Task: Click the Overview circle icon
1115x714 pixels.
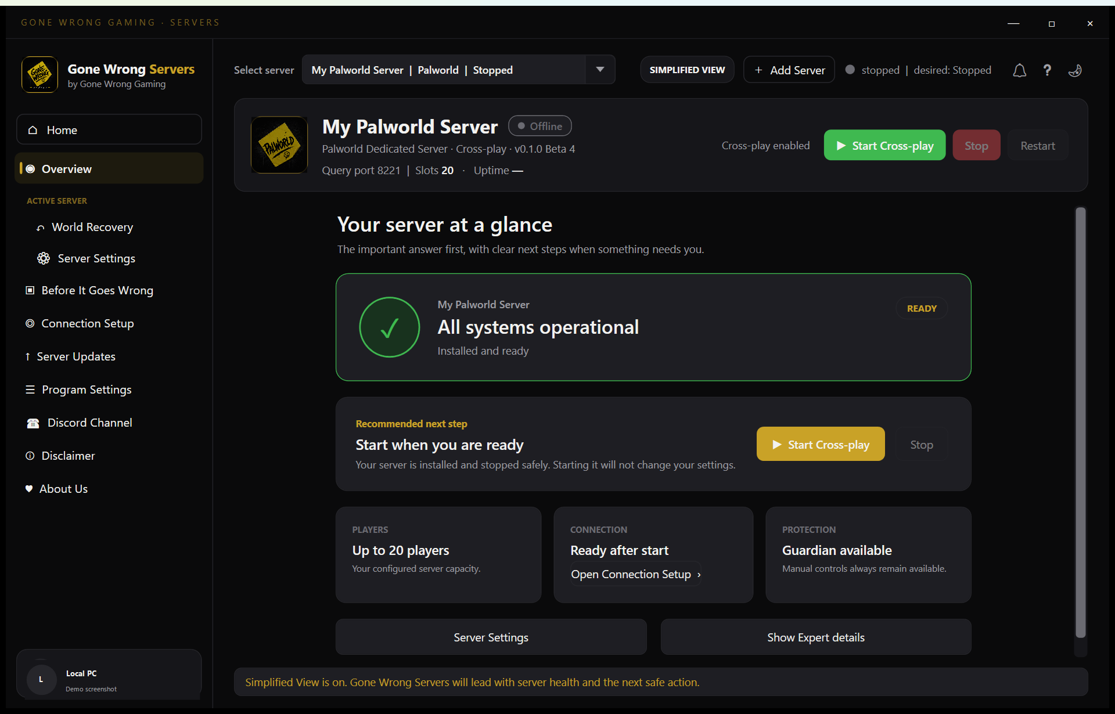Action: 31,169
